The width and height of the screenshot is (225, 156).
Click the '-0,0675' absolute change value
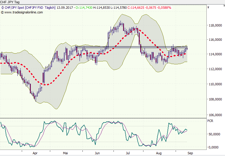150,8
